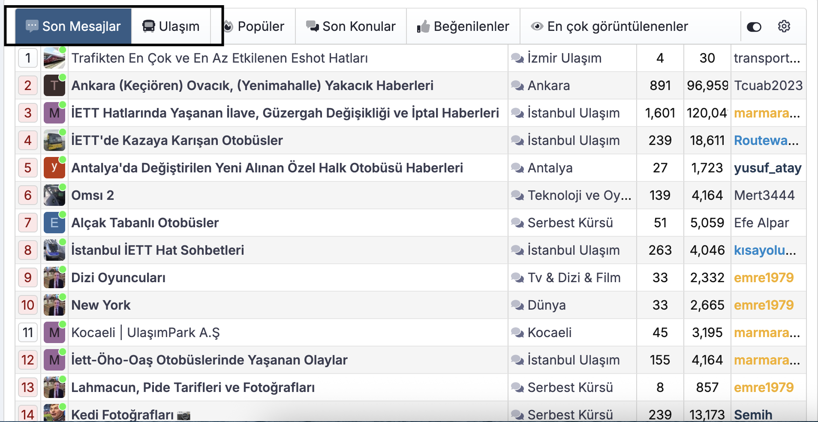Viewport: 818px width, 422px height.
Task: Show En çok görüntülenenler tab
Action: (609, 27)
